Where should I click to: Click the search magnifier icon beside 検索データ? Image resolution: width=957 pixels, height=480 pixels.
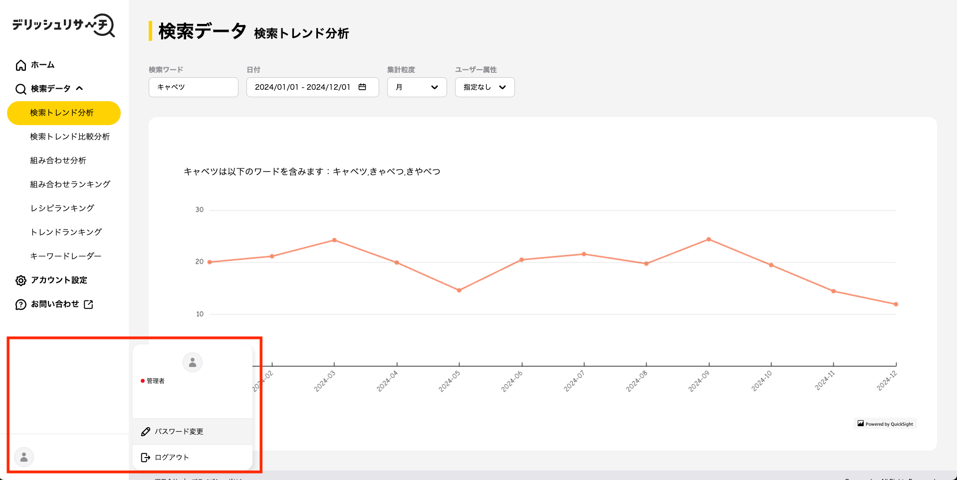click(21, 89)
